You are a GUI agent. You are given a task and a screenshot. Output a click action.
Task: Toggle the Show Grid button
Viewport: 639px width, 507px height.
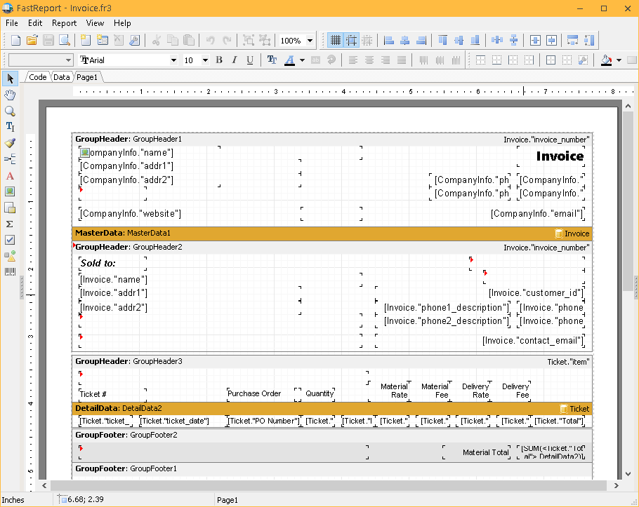(335, 41)
